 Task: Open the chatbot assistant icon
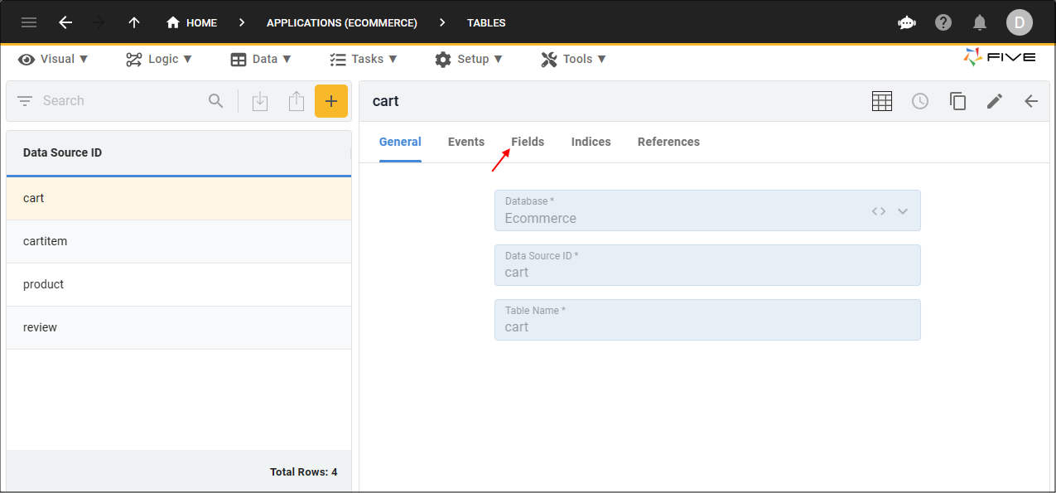tap(907, 22)
